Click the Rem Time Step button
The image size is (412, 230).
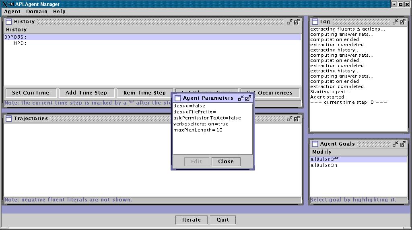144,93
